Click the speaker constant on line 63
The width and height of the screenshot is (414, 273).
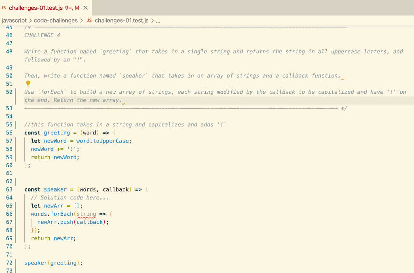point(55,189)
